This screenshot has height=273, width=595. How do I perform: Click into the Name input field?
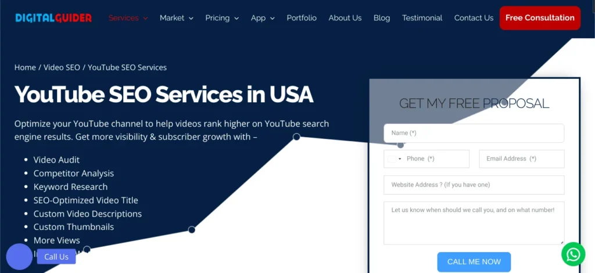click(474, 133)
